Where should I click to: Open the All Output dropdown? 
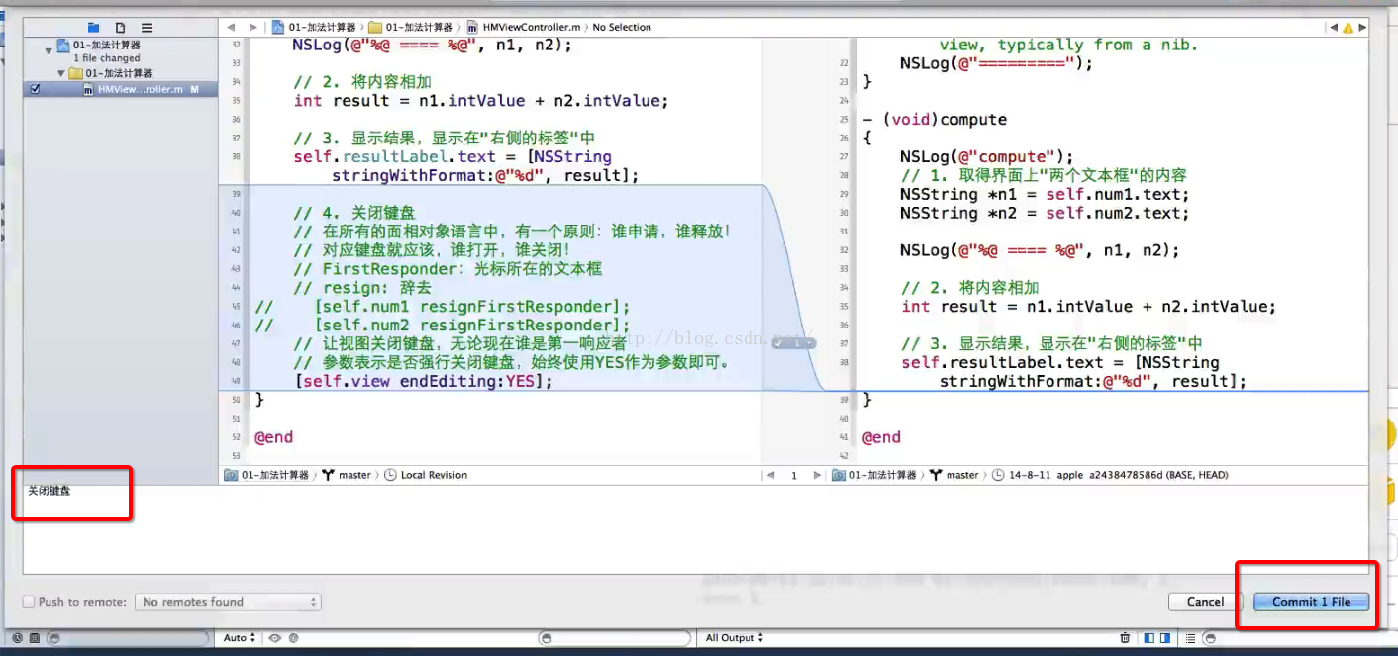(x=735, y=638)
